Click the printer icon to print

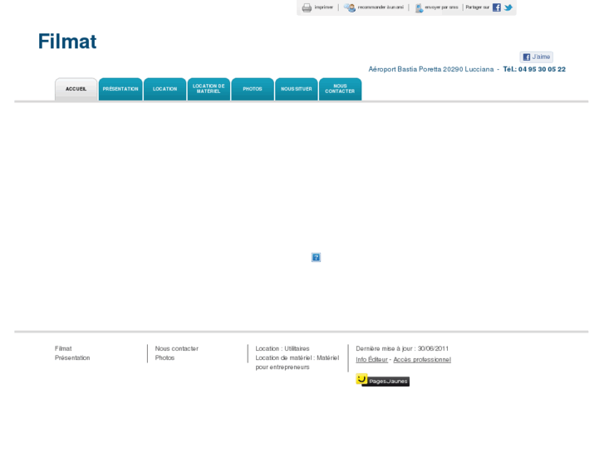point(307,7)
